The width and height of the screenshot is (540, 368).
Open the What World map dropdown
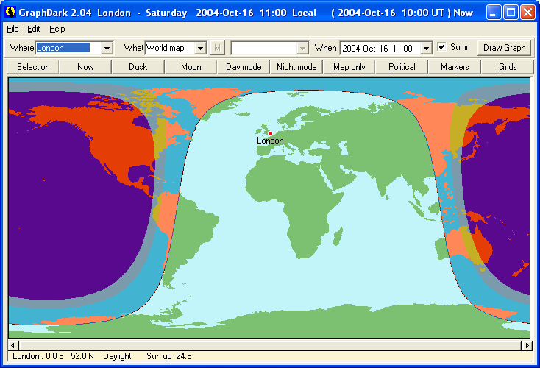coord(199,48)
